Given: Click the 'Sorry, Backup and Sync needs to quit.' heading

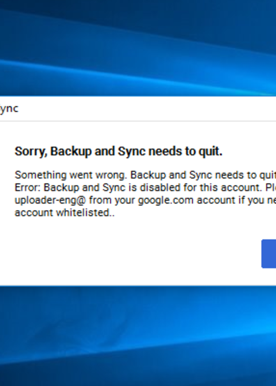Looking at the screenshot, I should click(119, 152).
